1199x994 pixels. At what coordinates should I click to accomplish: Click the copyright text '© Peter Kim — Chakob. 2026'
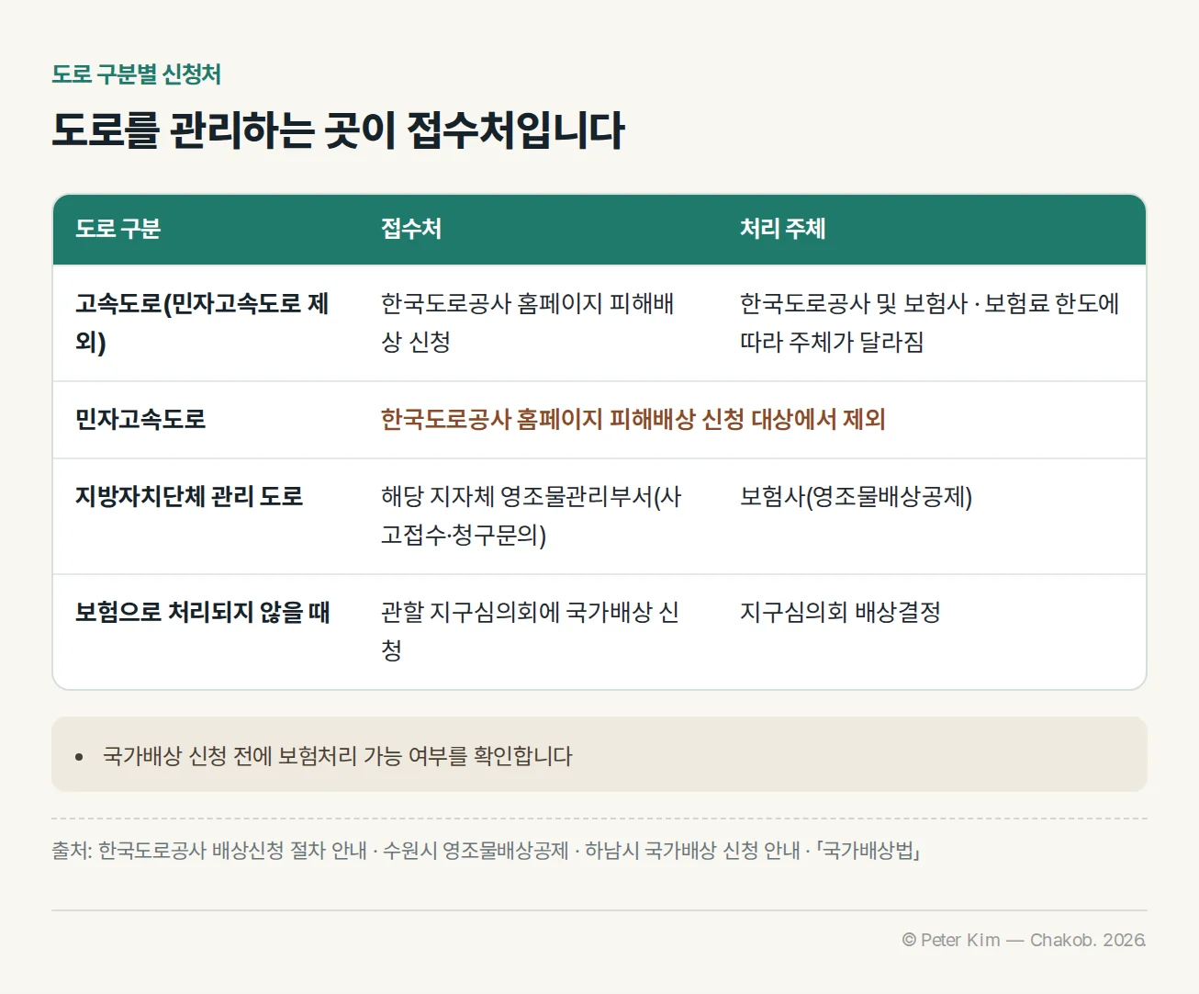[1024, 940]
